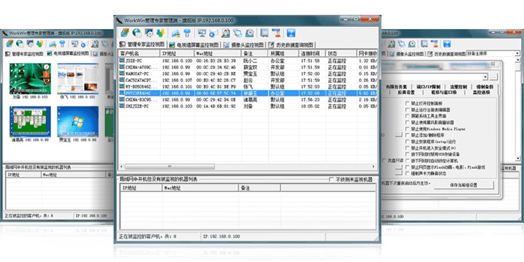This screenshot has height=262, width=524.
Task: Sort by 客户机名 column header
Action: (139, 53)
